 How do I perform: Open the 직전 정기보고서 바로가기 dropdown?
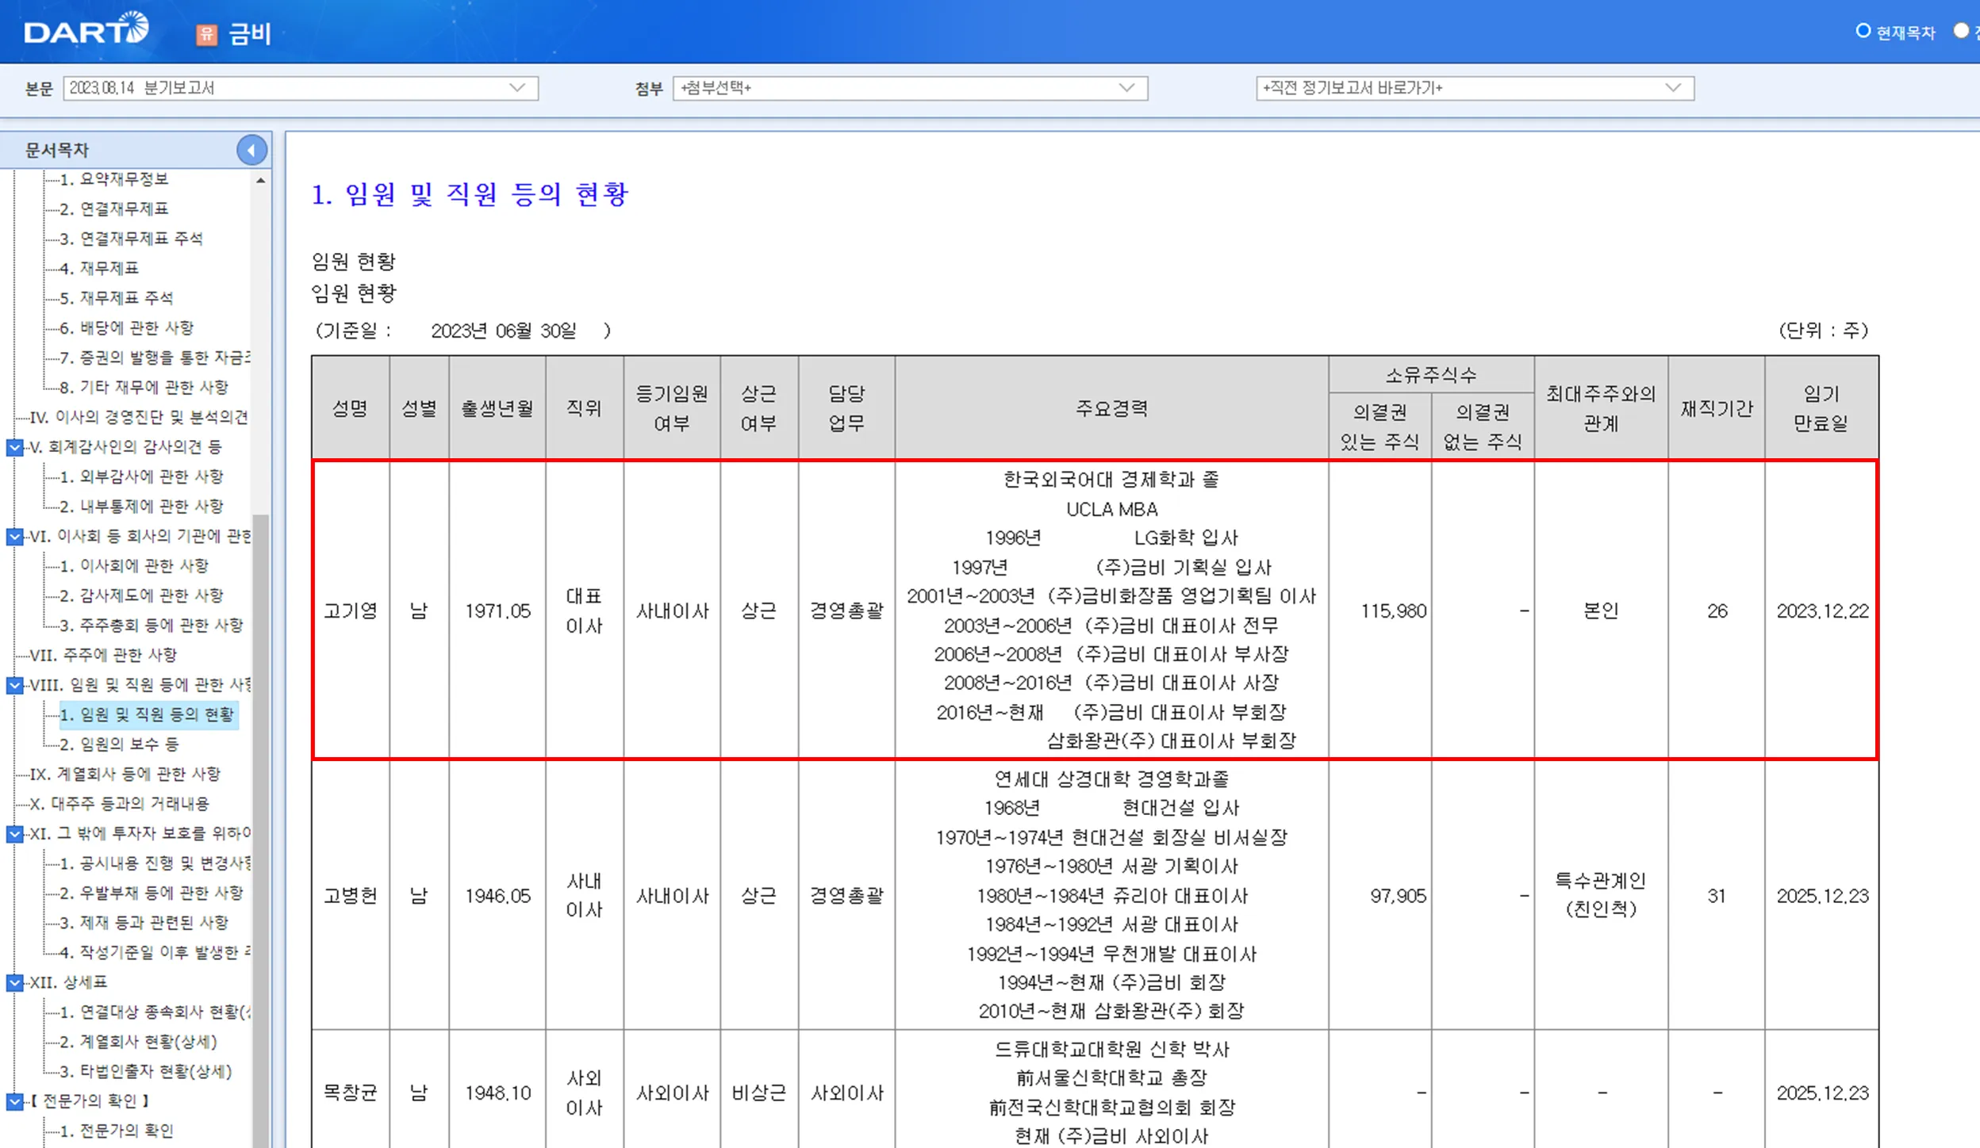[1475, 88]
